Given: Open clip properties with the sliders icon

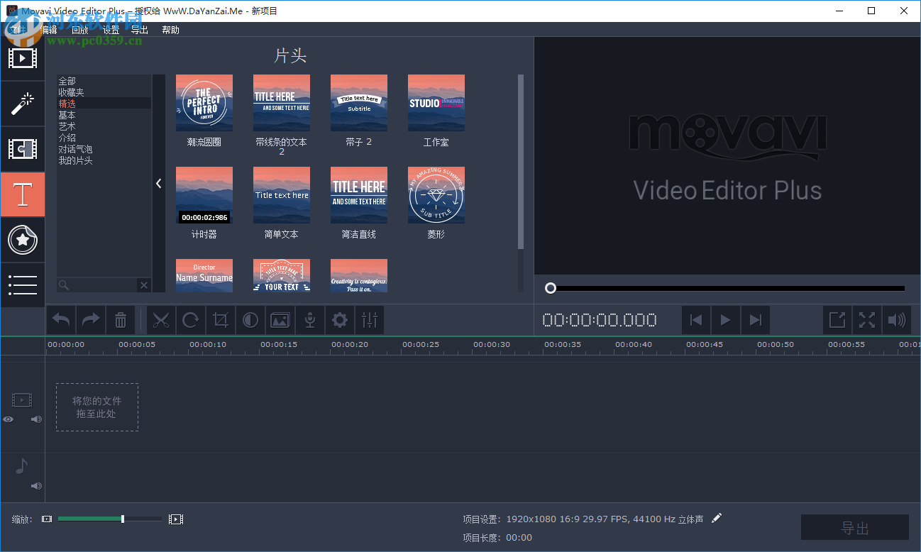Looking at the screenshot, I should (369, 319).
